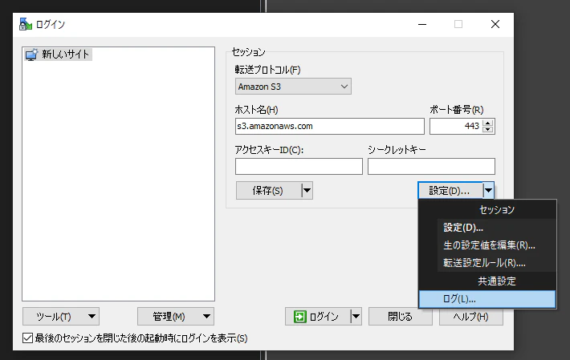570x360 pixels.
Task: Close the ログイン dialog window
Action: click(x=495, y=24)
